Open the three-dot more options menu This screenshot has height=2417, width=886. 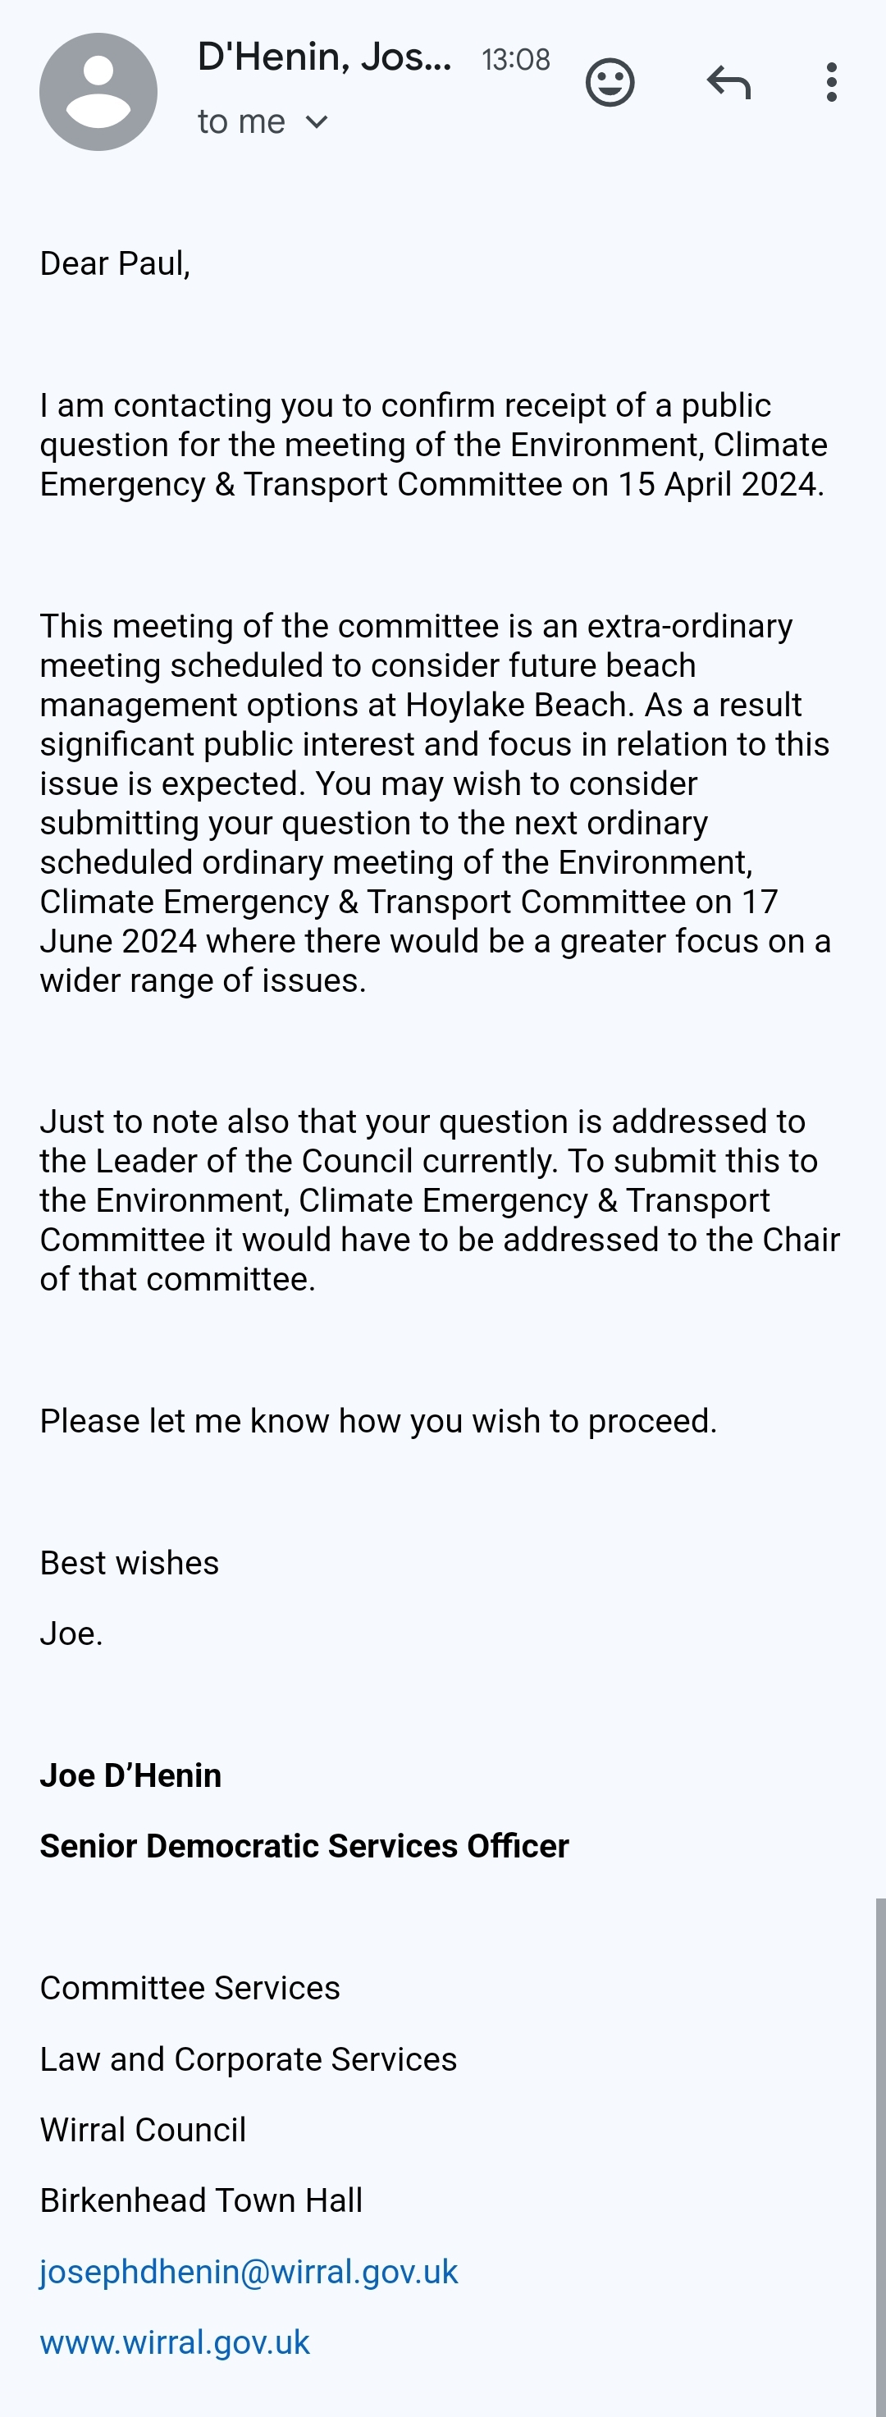tap(830, 83)
